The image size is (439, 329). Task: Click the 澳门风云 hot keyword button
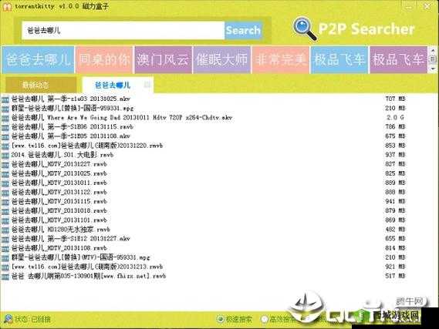pos(163,60)
